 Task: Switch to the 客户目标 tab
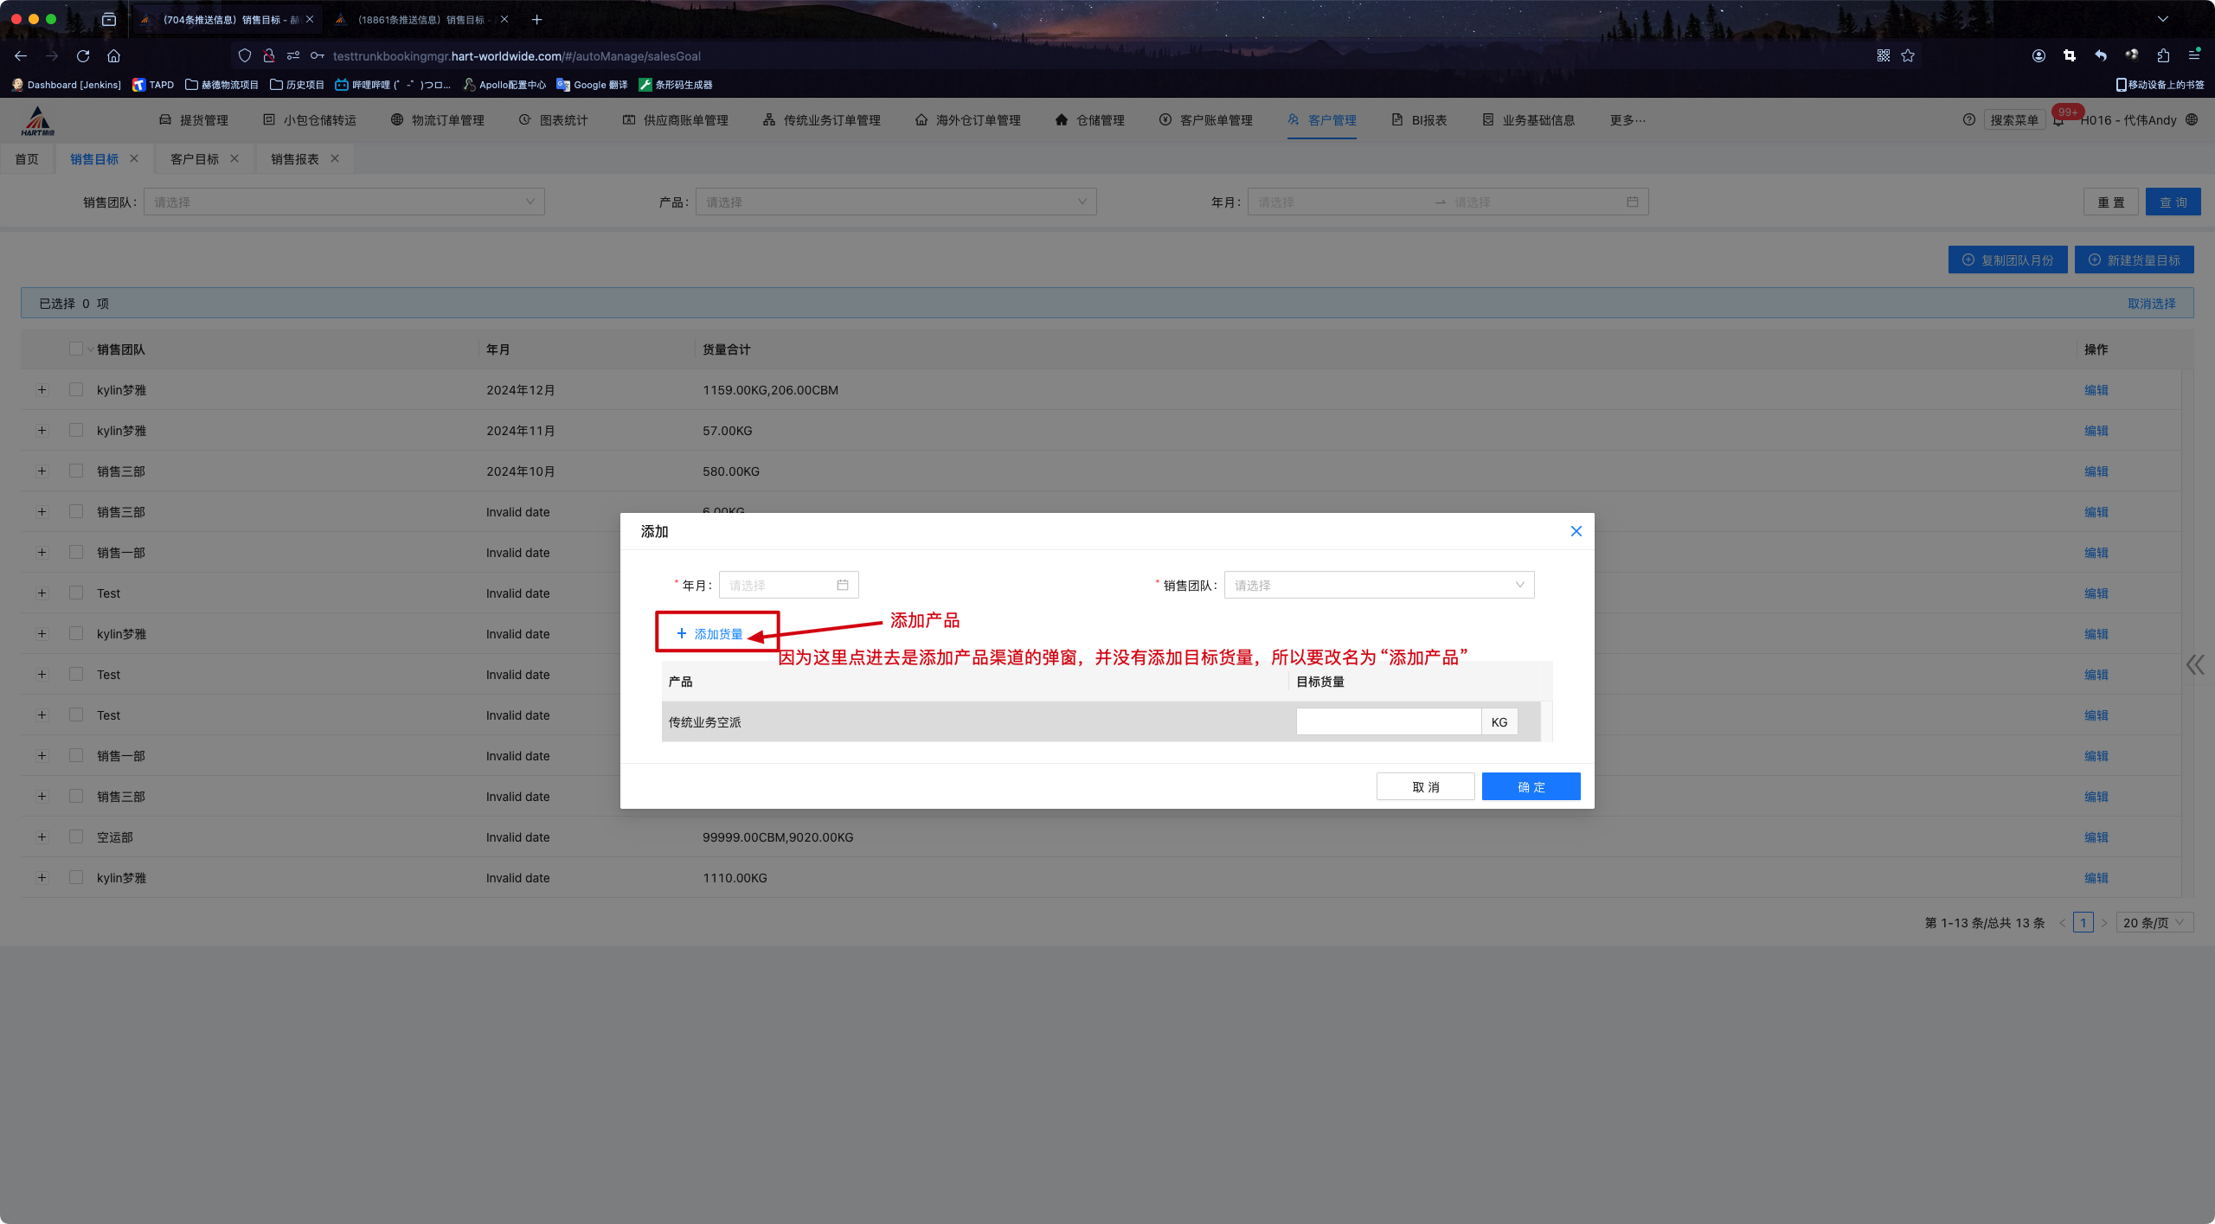[x=195, y=159]
